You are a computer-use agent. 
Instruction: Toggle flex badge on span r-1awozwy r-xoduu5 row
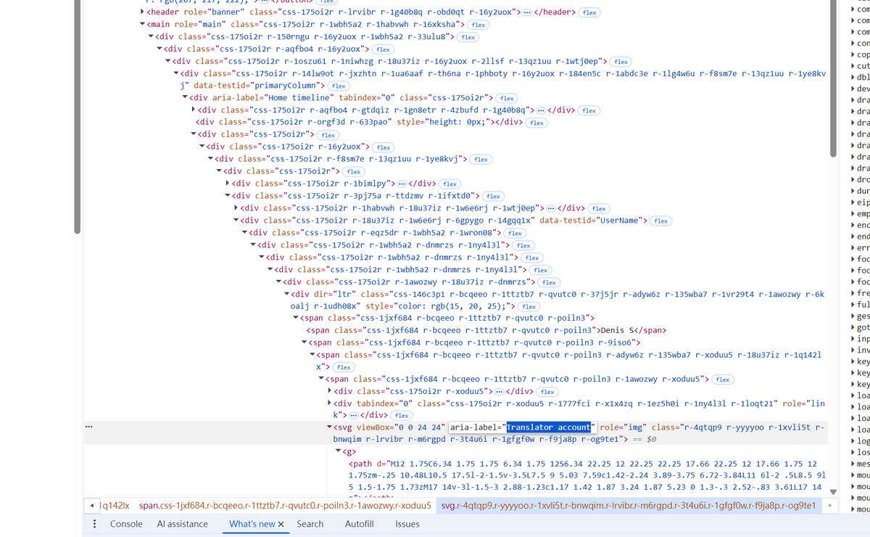click(723, 380)
